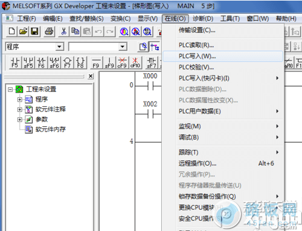Image resolution: width=302 pixels, height=231 pixels.
Task: Open the 工程(F) menu
Action: tap(27, 19)
